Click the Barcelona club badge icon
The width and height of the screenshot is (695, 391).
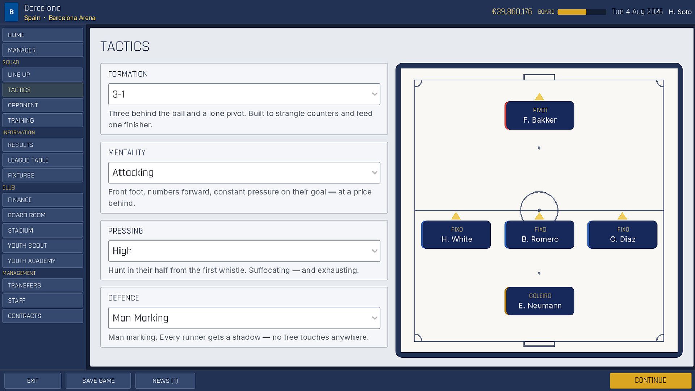point(12,12)
